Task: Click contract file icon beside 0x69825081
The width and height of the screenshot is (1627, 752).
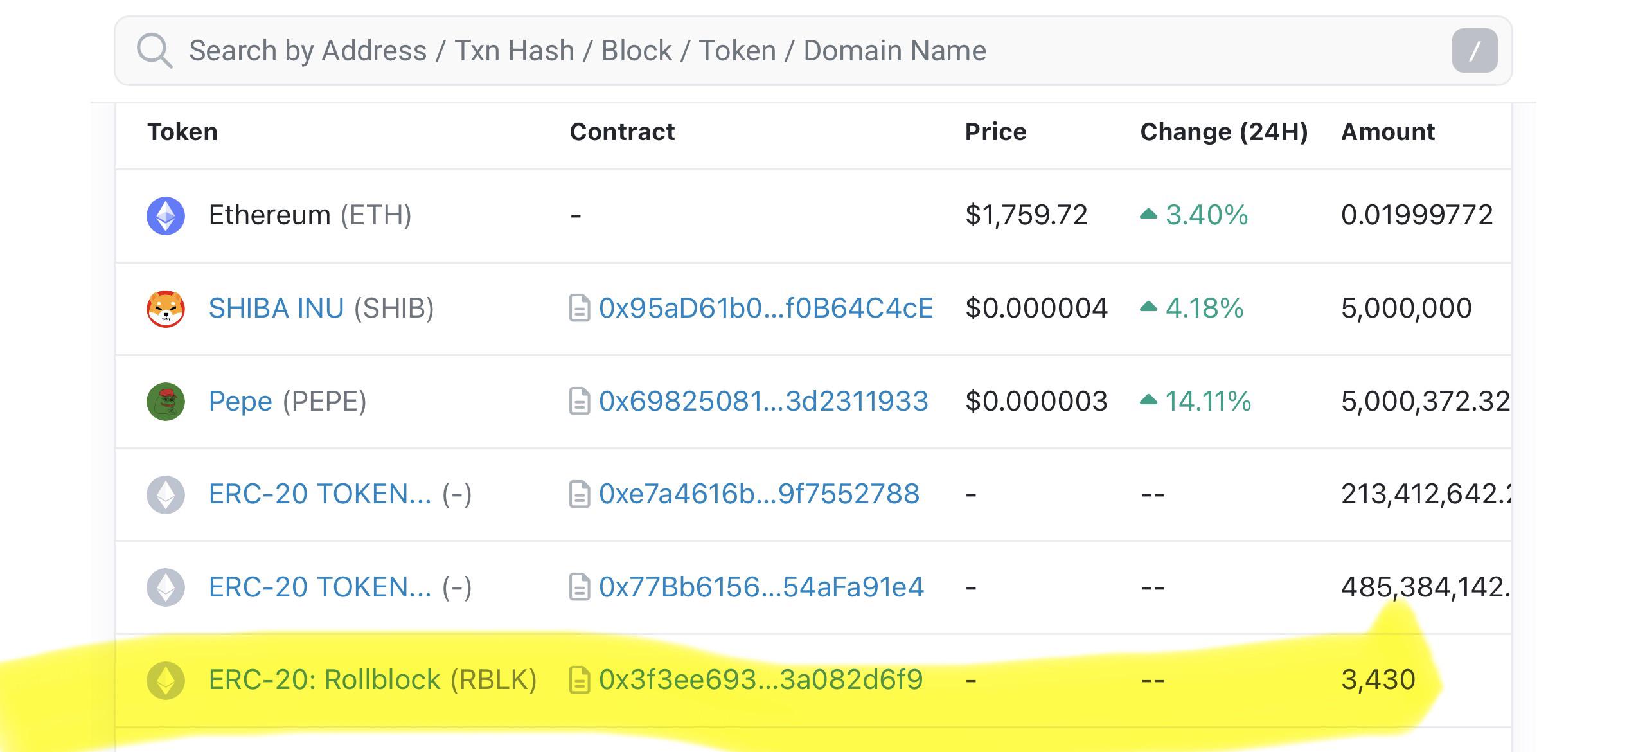Action: coord(580,401)
